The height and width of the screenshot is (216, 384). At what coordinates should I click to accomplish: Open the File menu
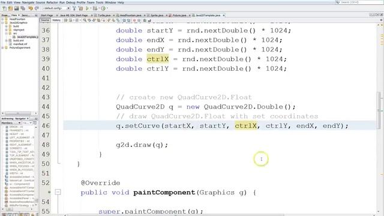click(x=3, y=2)
